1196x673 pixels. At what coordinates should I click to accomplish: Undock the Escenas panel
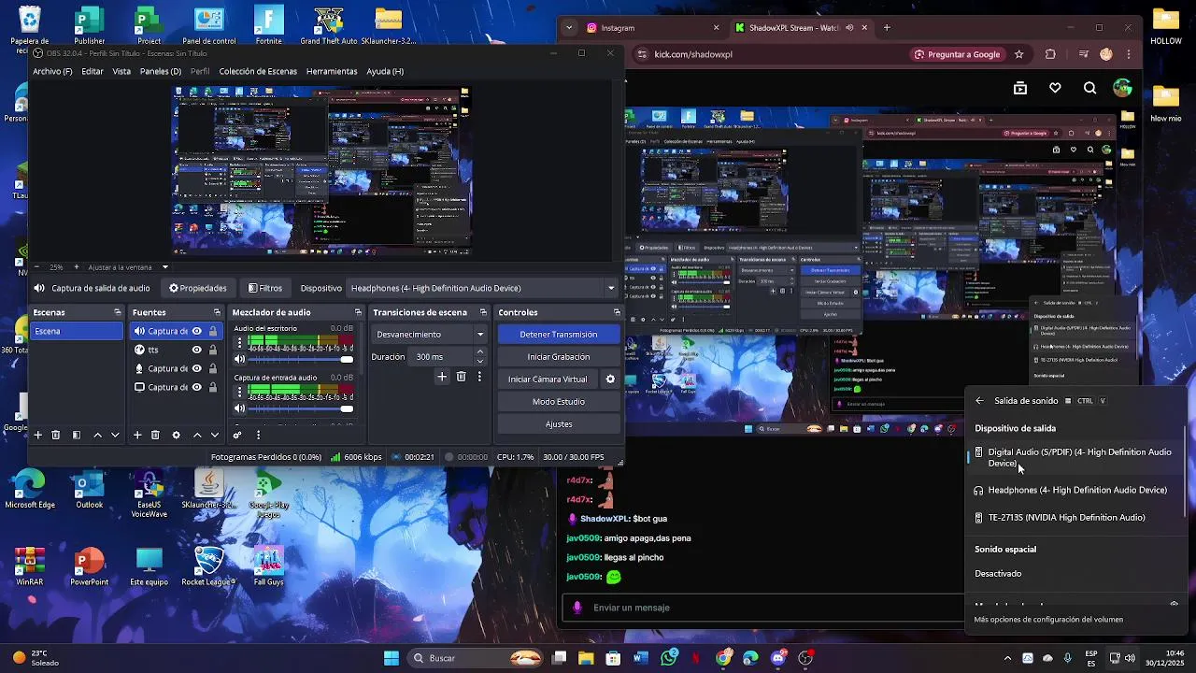[117, 312]
